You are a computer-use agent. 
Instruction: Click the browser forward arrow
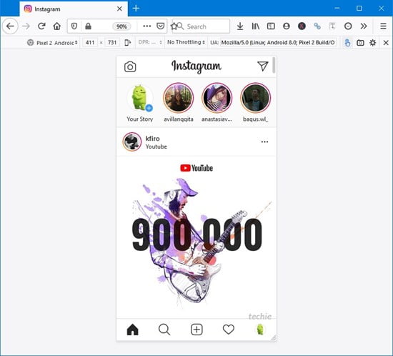pos(26,26)
